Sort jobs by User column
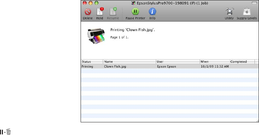This screenshot has height=135, width=259. (178, 62)
